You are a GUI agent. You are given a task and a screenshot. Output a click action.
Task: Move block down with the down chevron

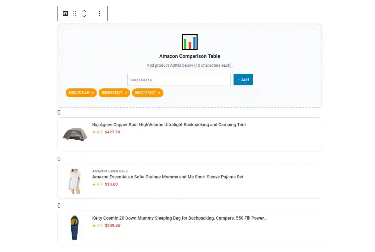click(x=84, y=16)
